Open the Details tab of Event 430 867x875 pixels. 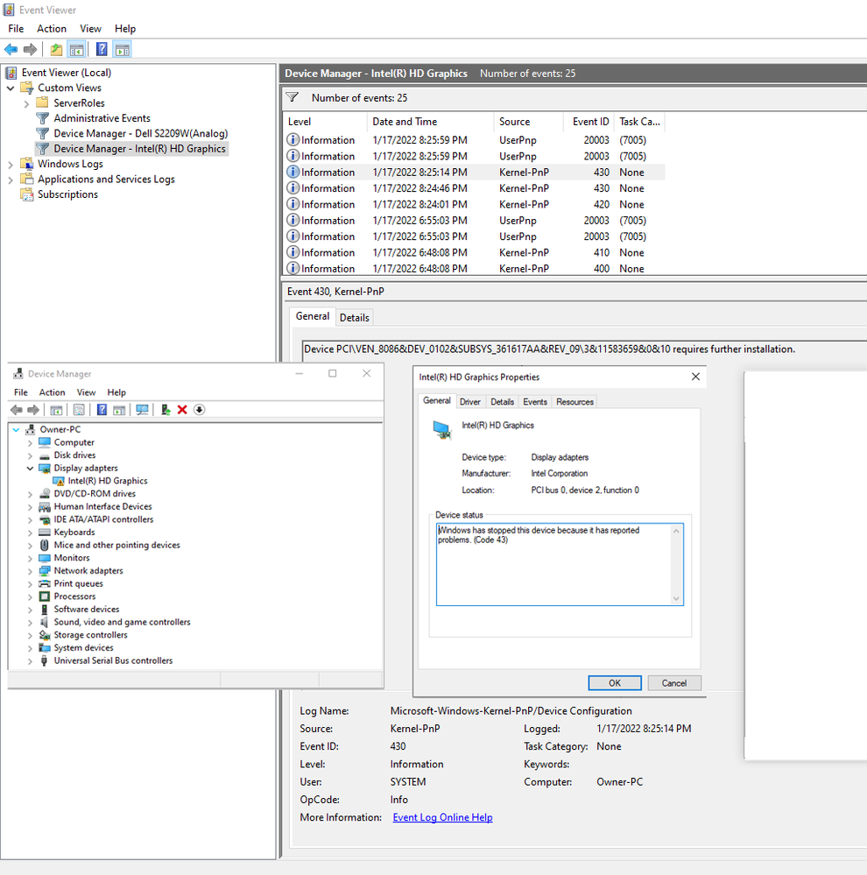355,318
